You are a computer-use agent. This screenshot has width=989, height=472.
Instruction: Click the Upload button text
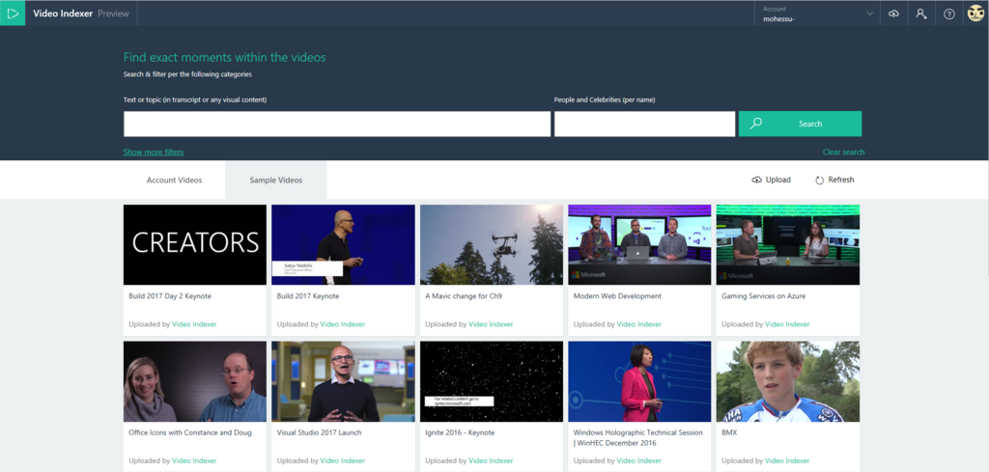777,180
